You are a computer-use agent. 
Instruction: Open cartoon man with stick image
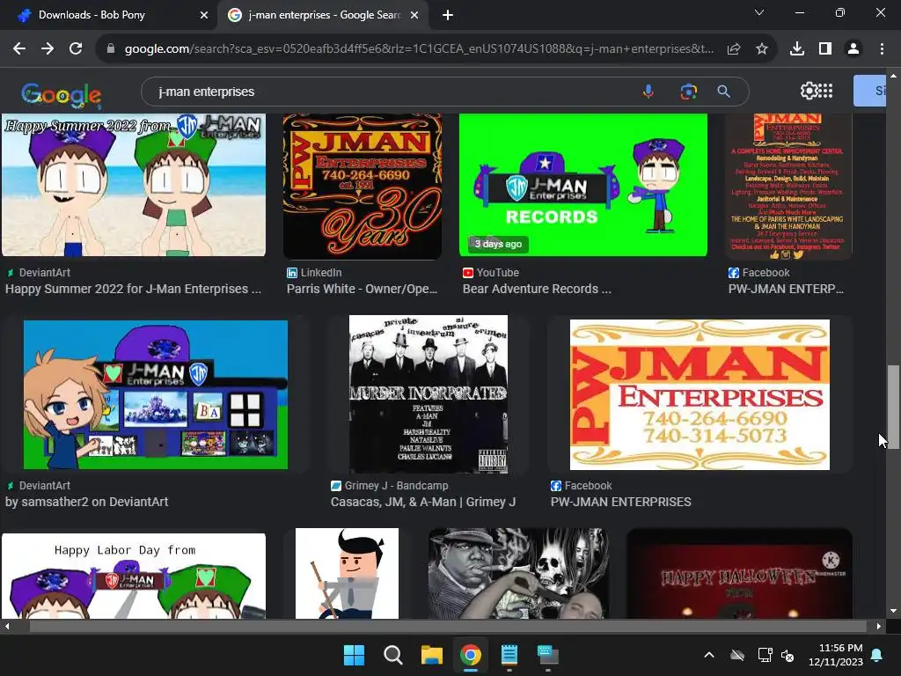pyautogui.click(x=347, y=573)
